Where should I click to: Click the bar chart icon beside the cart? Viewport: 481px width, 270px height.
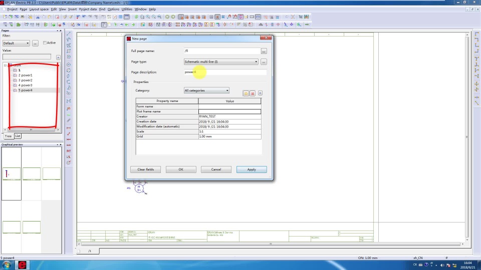(306, 17)
